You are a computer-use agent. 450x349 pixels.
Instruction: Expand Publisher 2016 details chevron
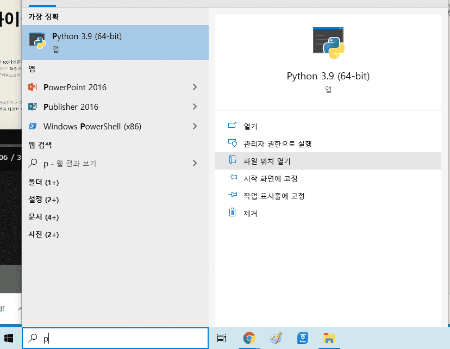point(195,107)
